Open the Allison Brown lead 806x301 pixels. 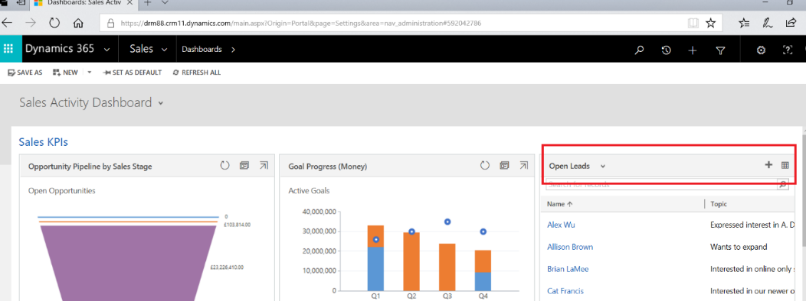pos(570,247)
